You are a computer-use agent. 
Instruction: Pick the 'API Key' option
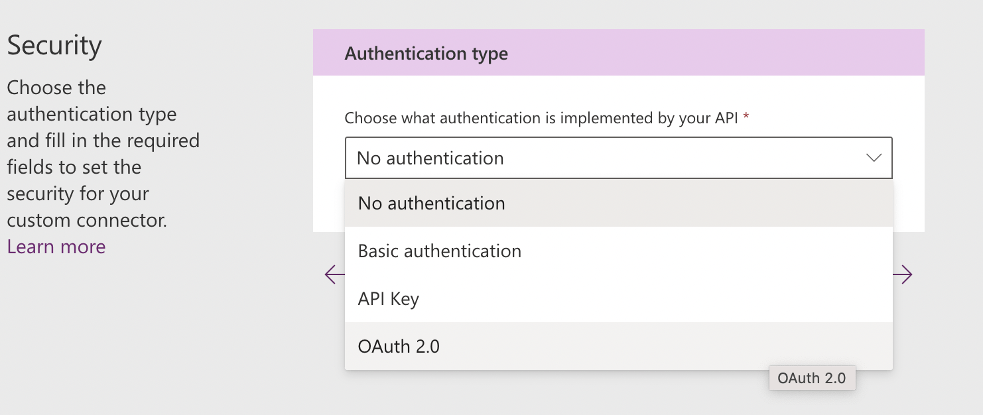[388, 299]
